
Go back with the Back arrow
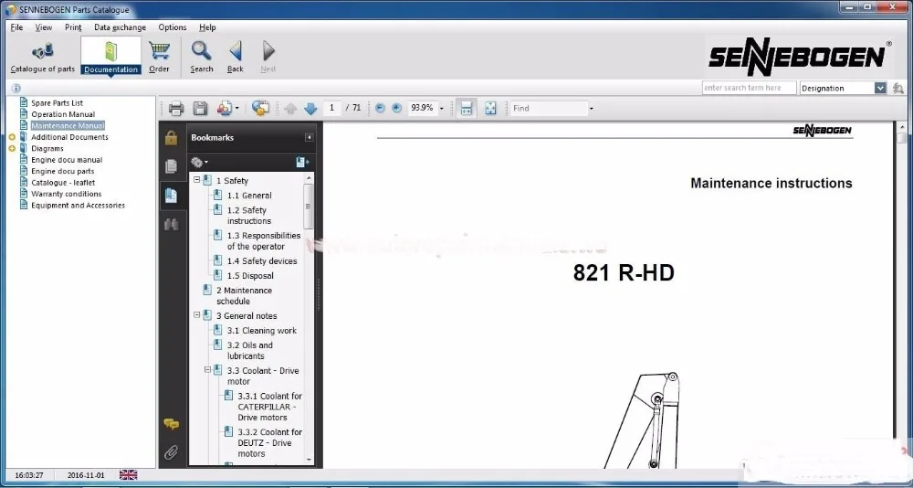coord(235,56)
